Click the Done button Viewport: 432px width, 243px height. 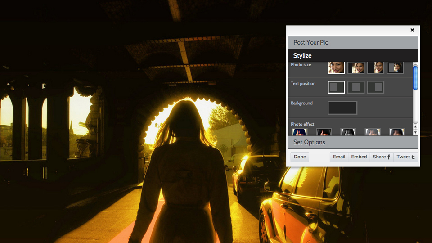point(300,157)
